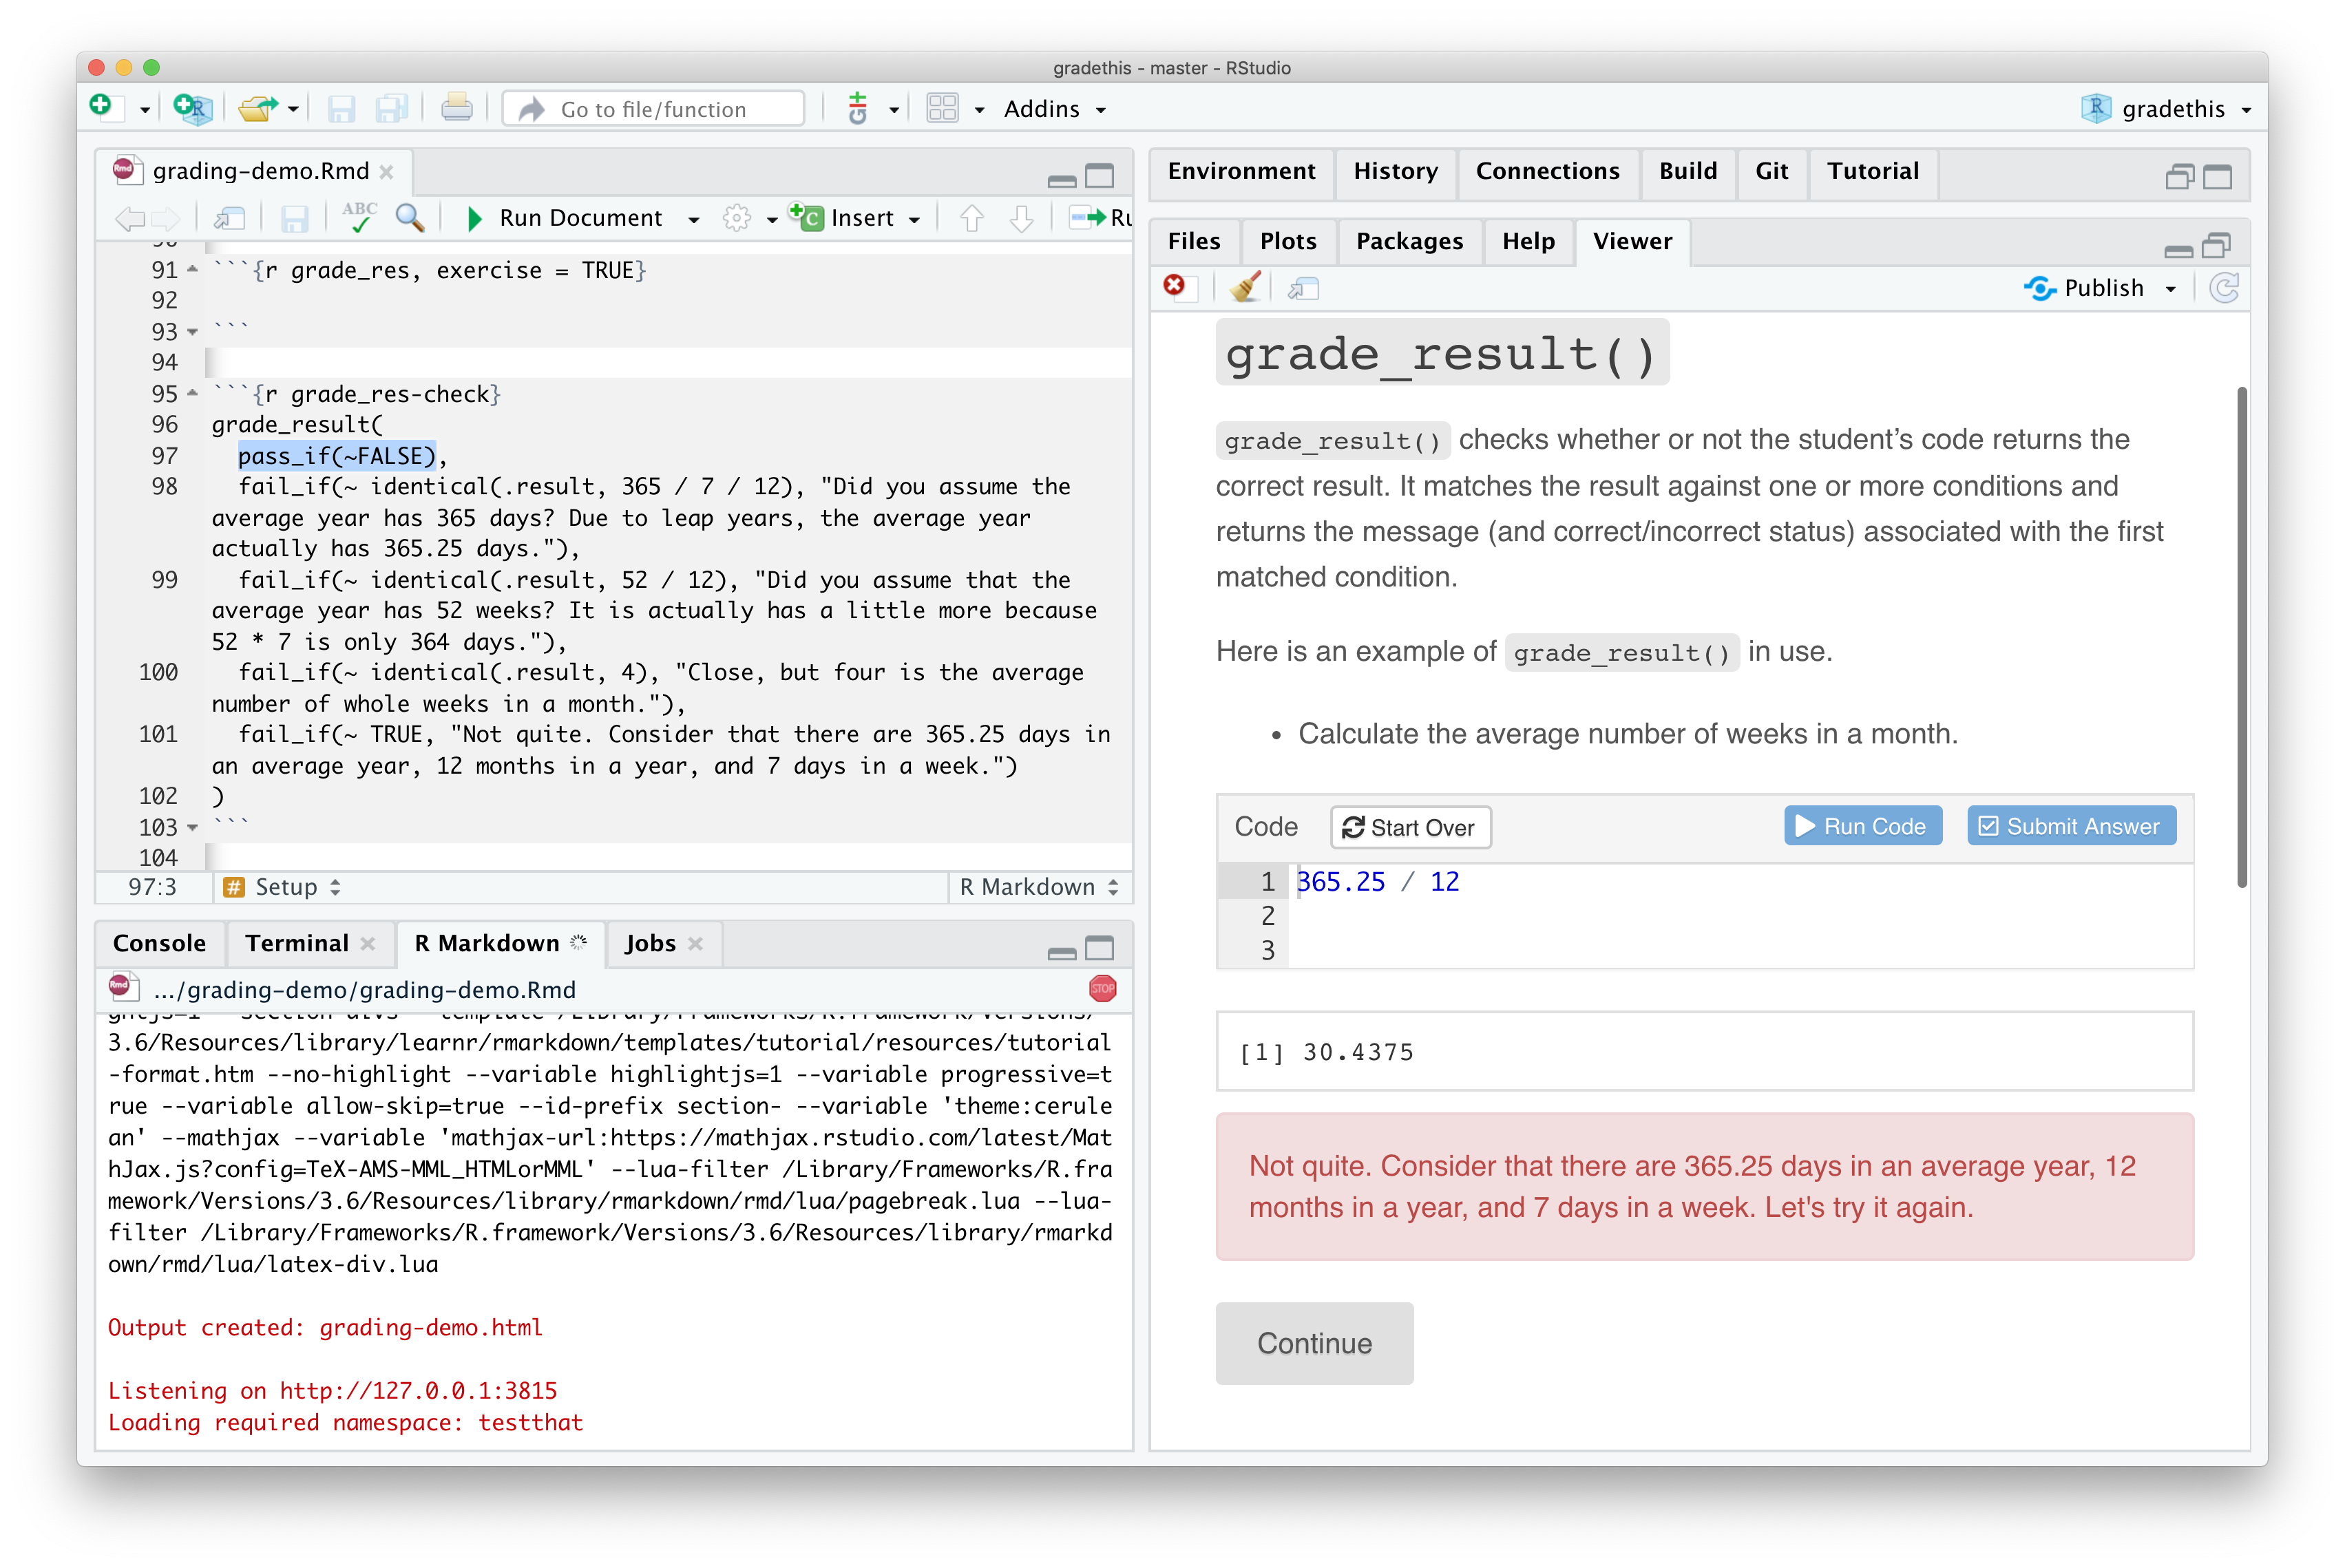
Task: Open the Publish dropdown menu
Action: coord(2170,288)
